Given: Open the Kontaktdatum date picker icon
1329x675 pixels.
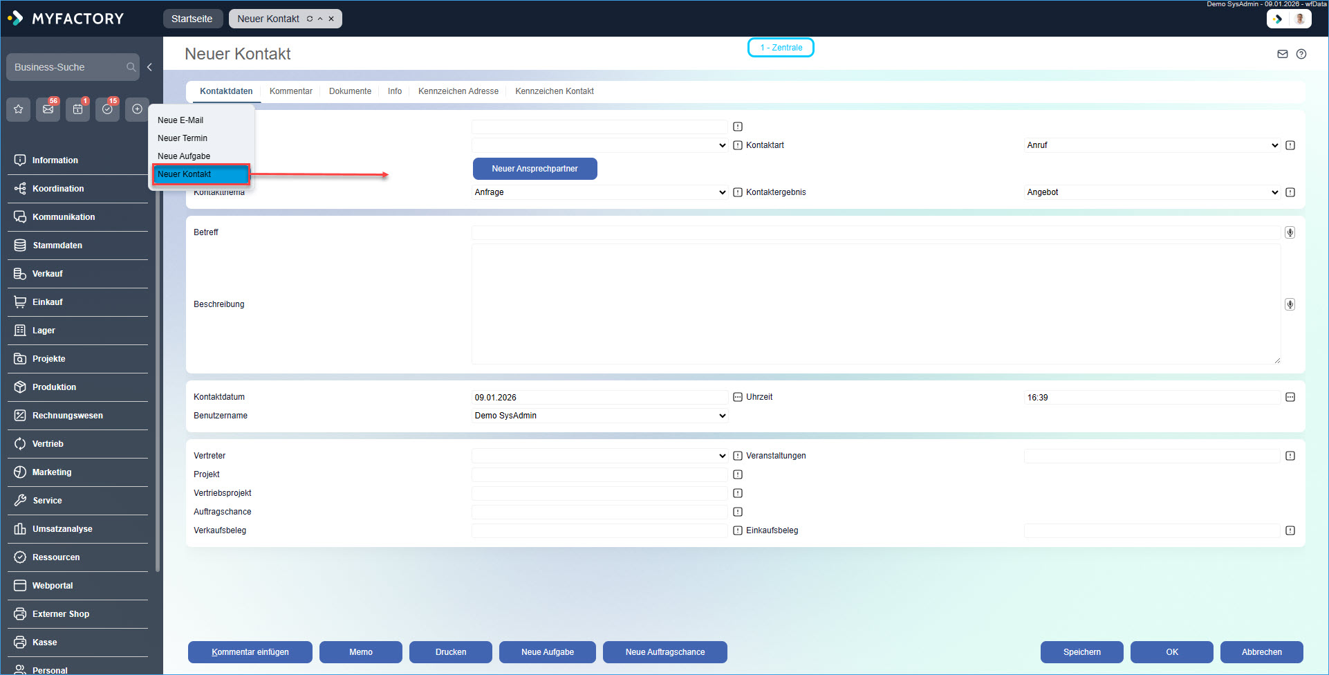Looking at the screenshot, I should [x=738, y=397].
